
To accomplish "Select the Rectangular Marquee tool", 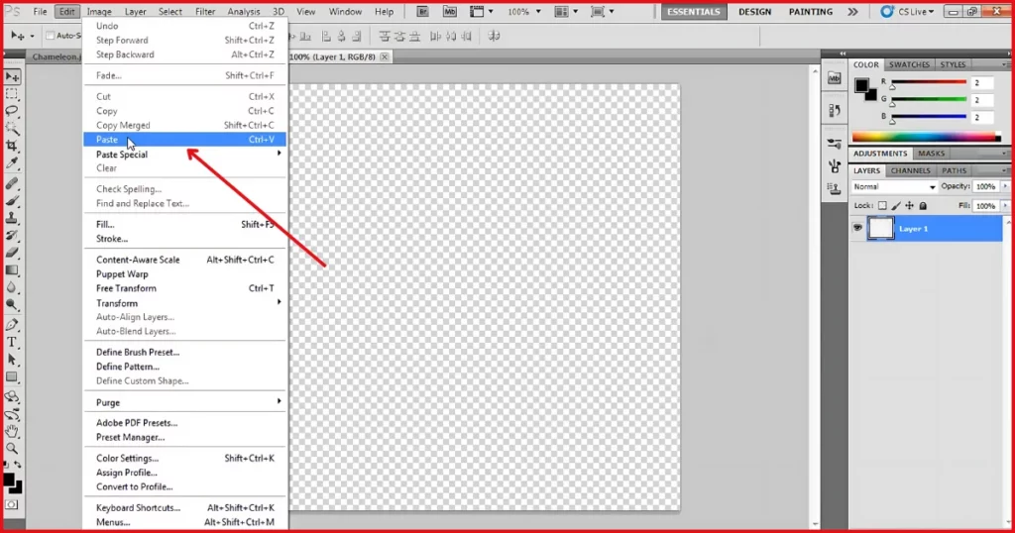I will tap(12, 94).
